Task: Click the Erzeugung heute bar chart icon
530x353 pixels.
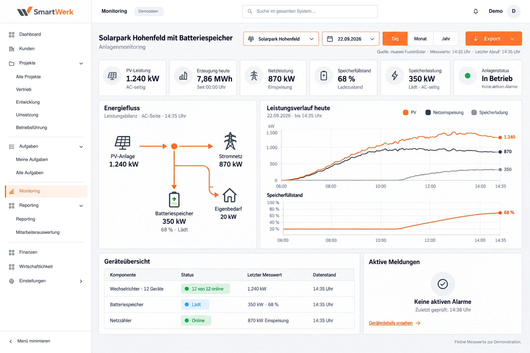Action: click(183, 76)
